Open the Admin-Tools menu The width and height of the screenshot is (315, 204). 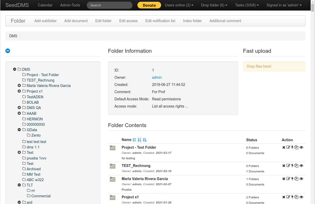point(70,5)
